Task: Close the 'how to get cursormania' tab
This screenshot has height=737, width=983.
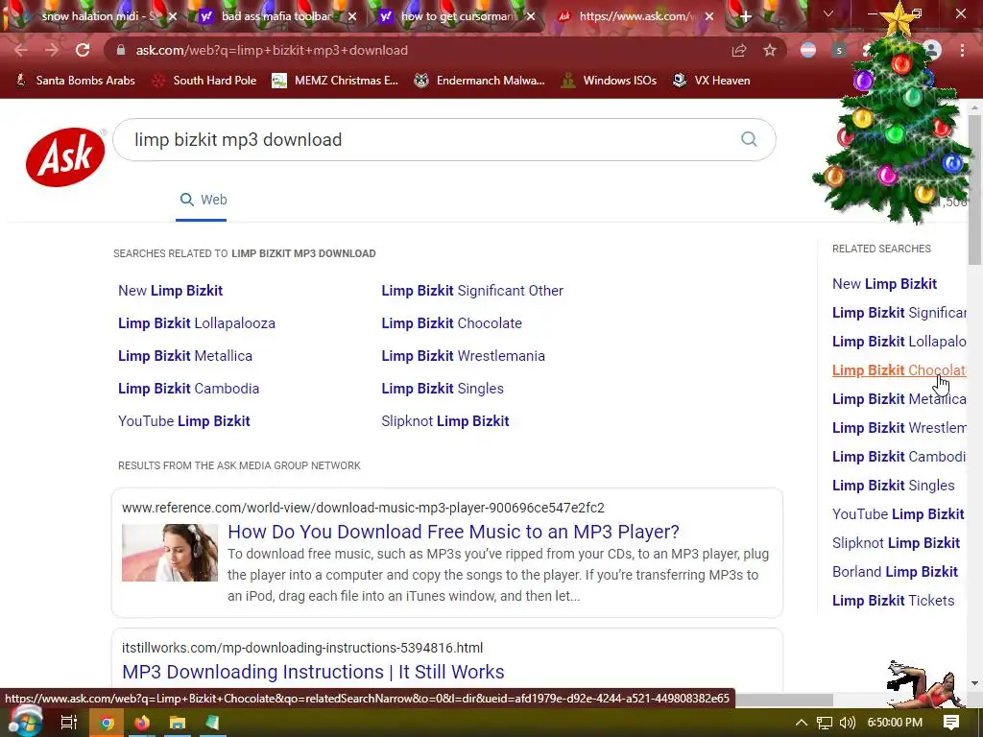Action: (531, 16)
